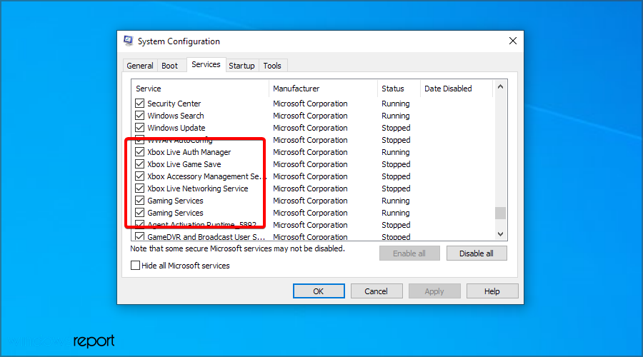Click the System Configuration title bar icon

(x=129, y=41)
